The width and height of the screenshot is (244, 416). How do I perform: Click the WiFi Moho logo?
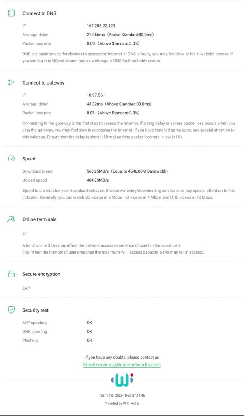click(122, 380)
